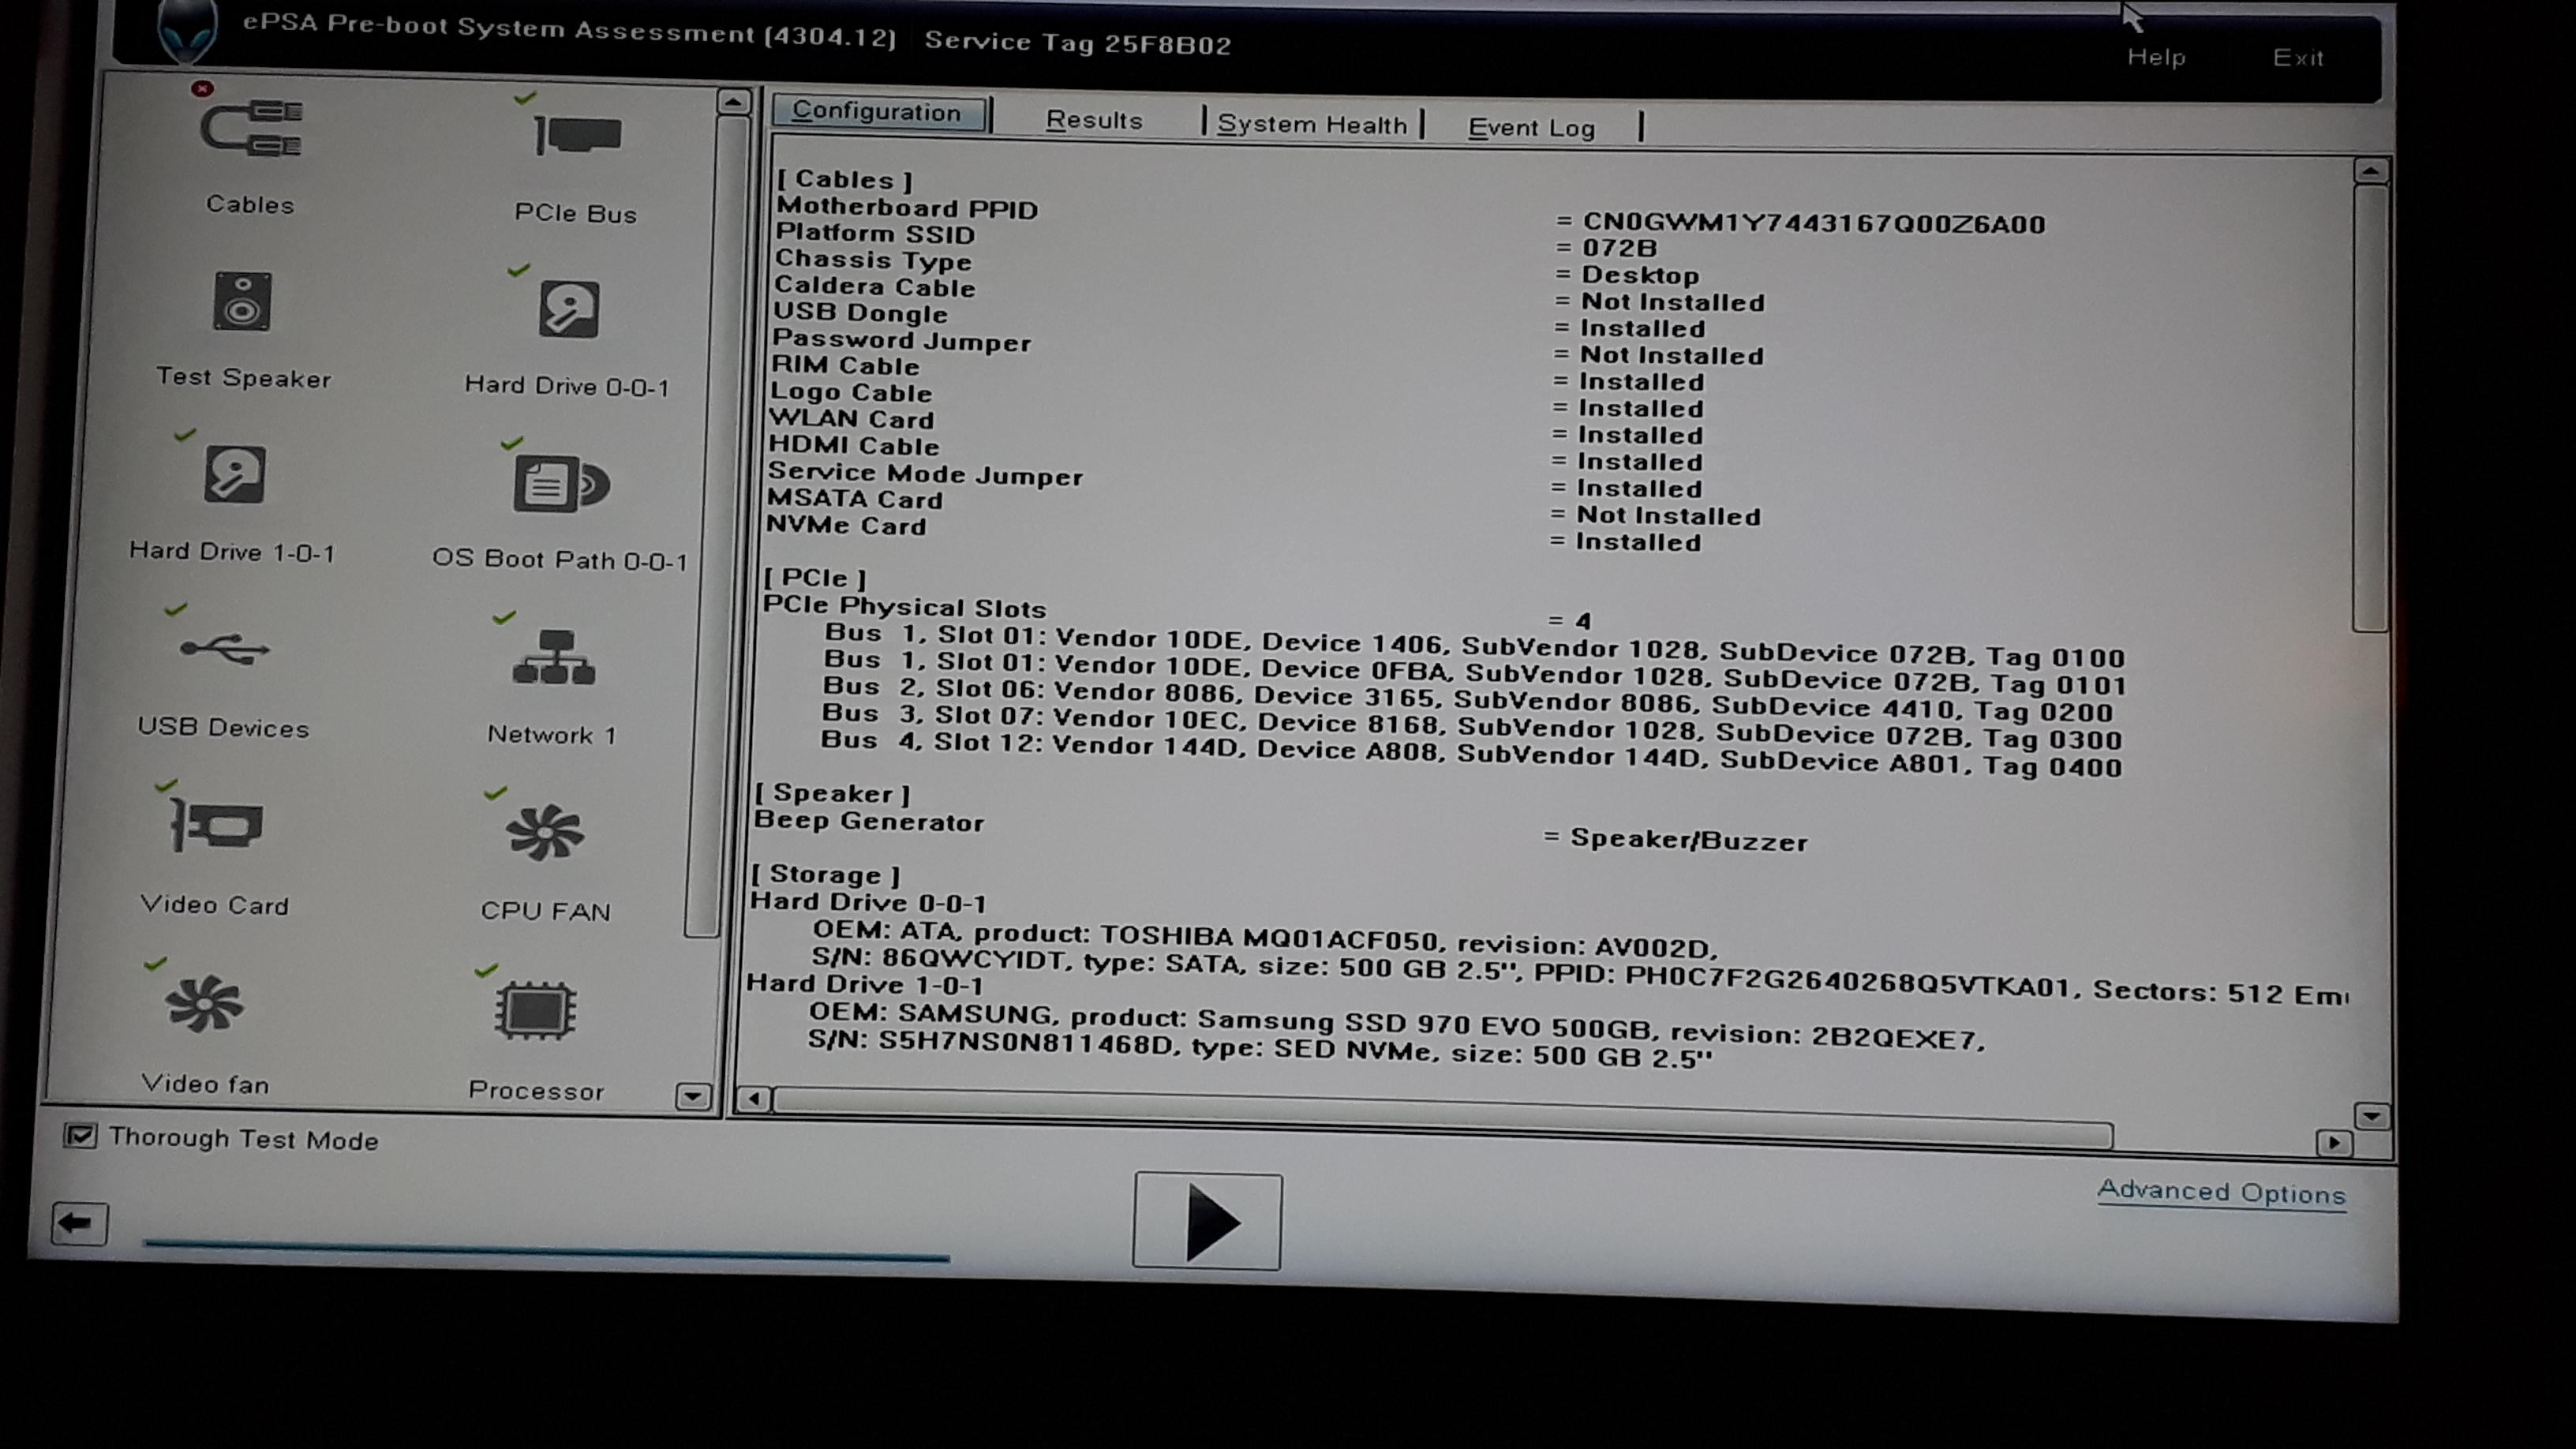Select the Network 1 icon

click(554, 657)
